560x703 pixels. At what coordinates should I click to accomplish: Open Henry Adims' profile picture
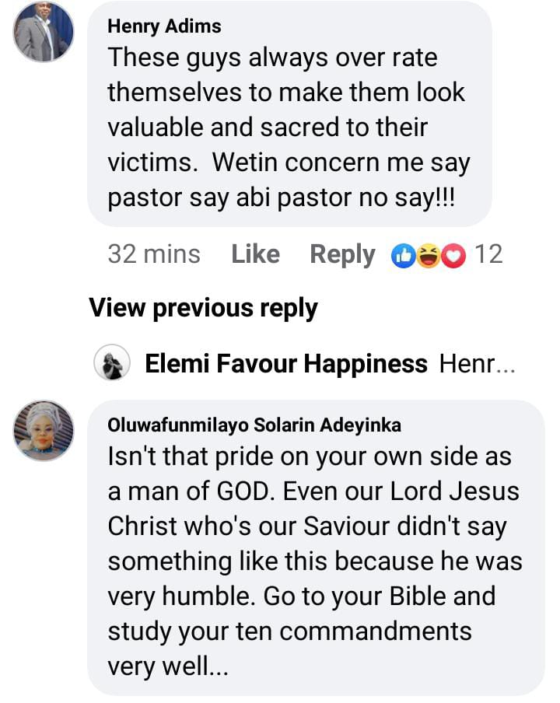point(44,32)
